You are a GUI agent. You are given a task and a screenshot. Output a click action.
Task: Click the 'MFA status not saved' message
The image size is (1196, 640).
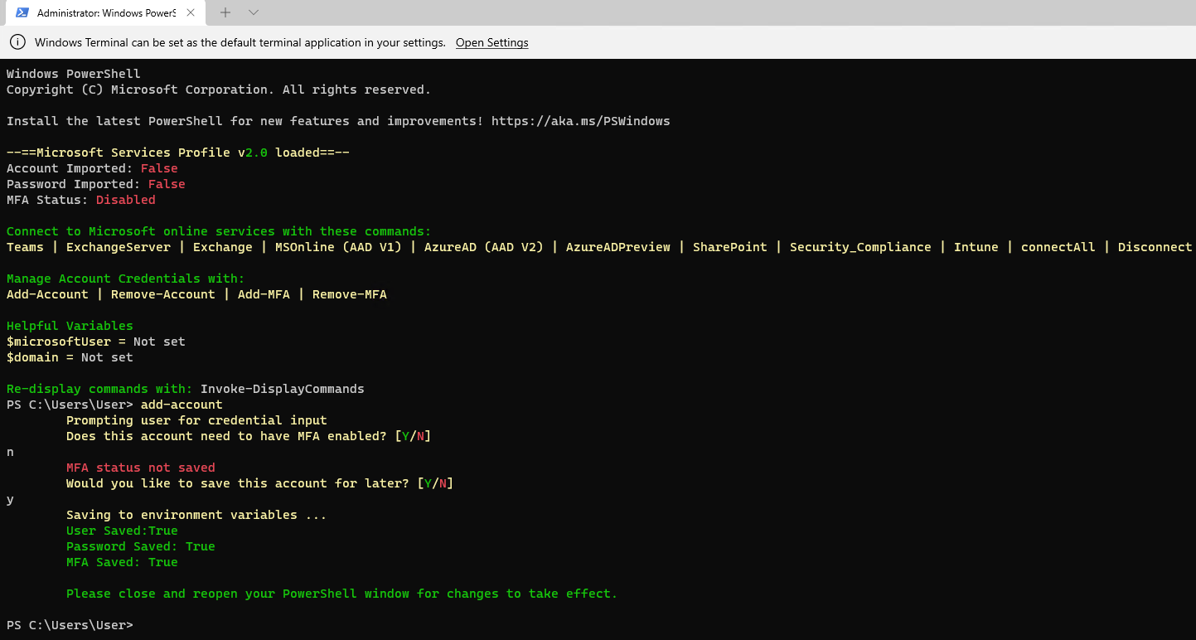point(141,468)
